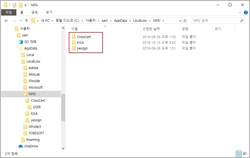Click KISA date 2019-10-15 오후 5:03
This screenshot has width=250, height=158.
[159, 42]
